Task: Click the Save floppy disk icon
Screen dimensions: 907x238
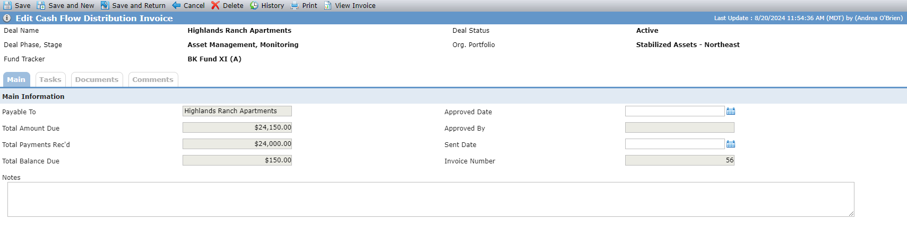Action: pyautogui.click(x=7, y=5)
